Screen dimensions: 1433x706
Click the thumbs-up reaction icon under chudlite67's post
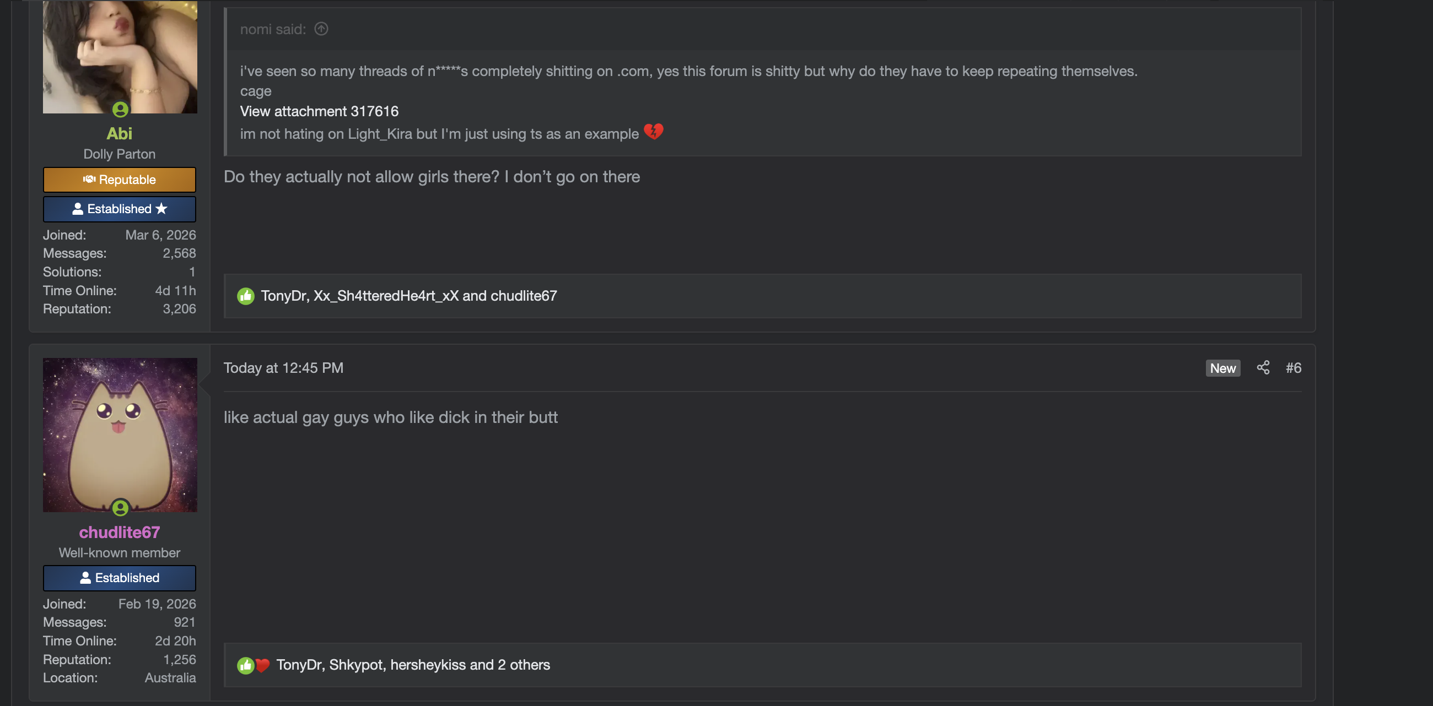click(x=245, y=665)
